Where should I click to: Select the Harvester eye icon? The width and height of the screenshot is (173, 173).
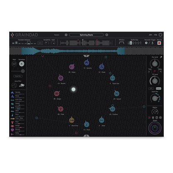[22, 64]
